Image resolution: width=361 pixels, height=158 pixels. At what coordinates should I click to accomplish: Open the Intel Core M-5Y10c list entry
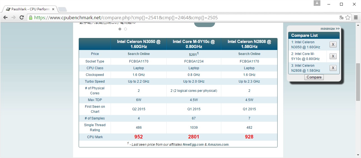tap(305, 56)
